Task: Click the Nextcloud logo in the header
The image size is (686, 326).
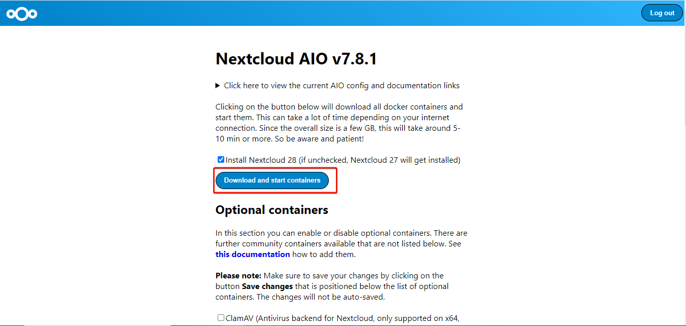Action: coord(21,14)
